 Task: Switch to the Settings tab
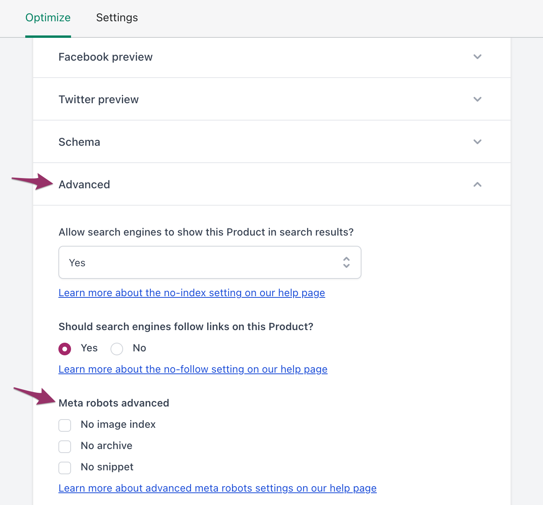click(x=117, y=18)
